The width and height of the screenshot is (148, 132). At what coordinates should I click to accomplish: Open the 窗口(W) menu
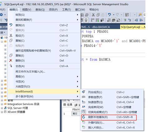(x=80, y=10)
